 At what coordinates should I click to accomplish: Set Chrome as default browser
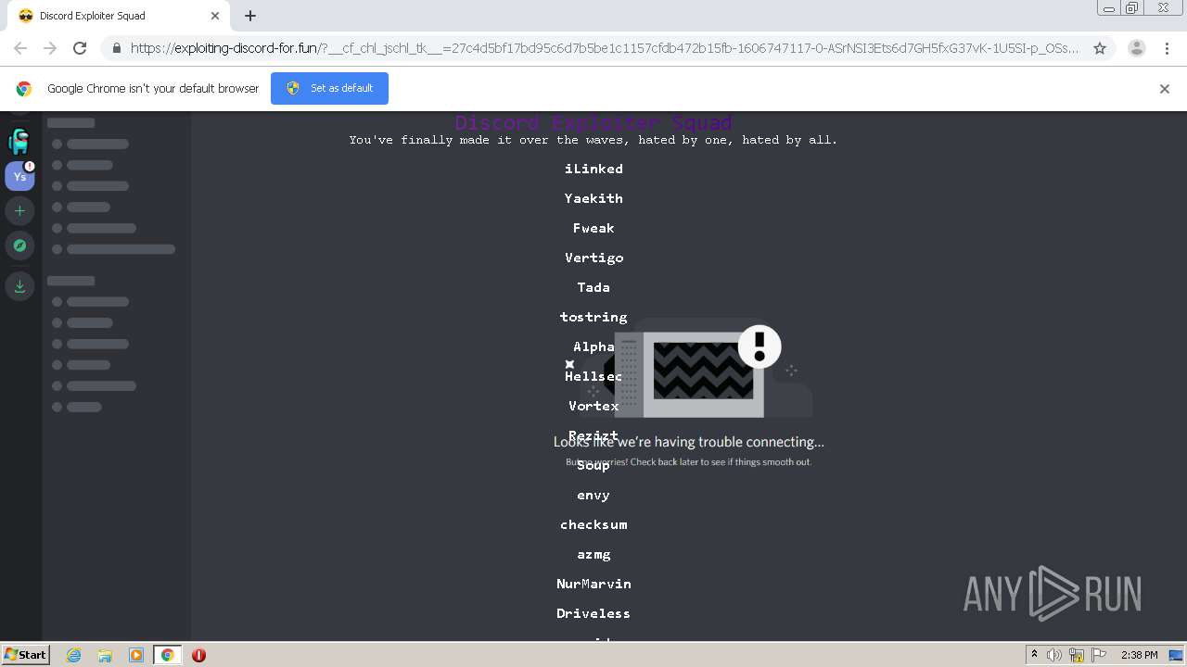(329, 88)
